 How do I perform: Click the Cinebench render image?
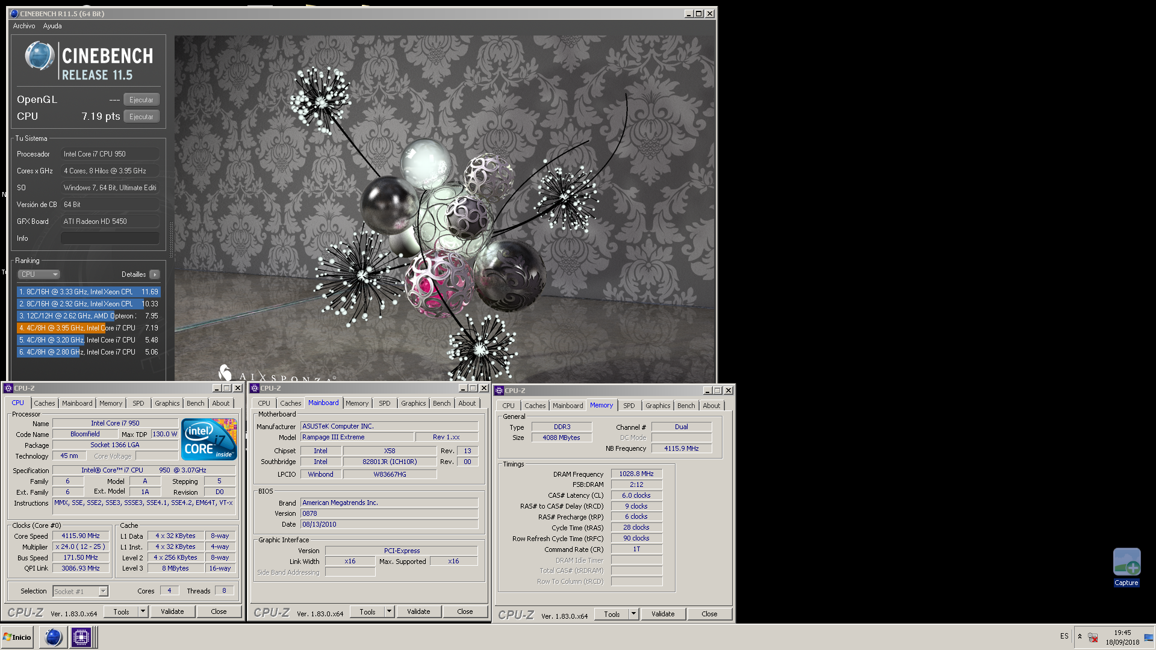[445, 208]
